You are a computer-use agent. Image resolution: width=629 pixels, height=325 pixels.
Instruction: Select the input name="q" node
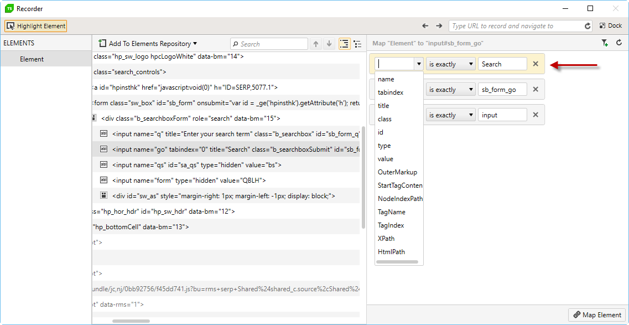(236, 133)
